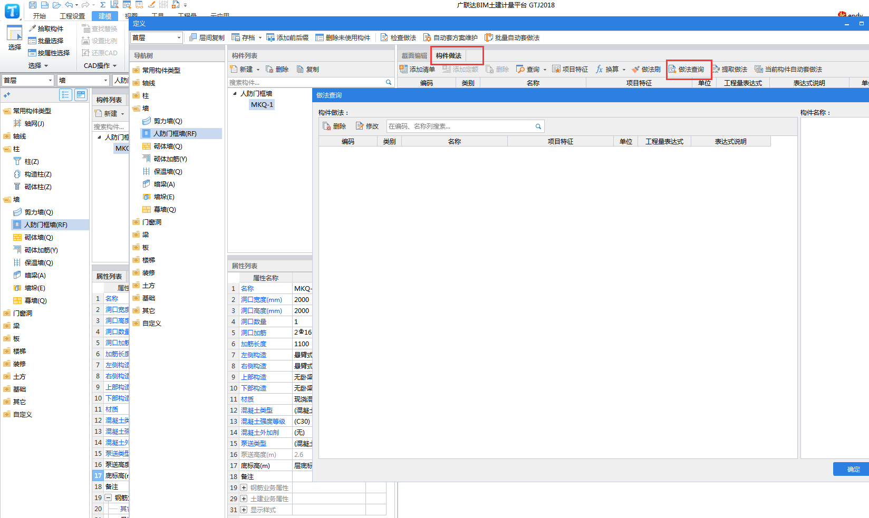Click 修改 in the 做法查询 dialog
This screenshot has width=869, height=518.
[x=368, y=126]
